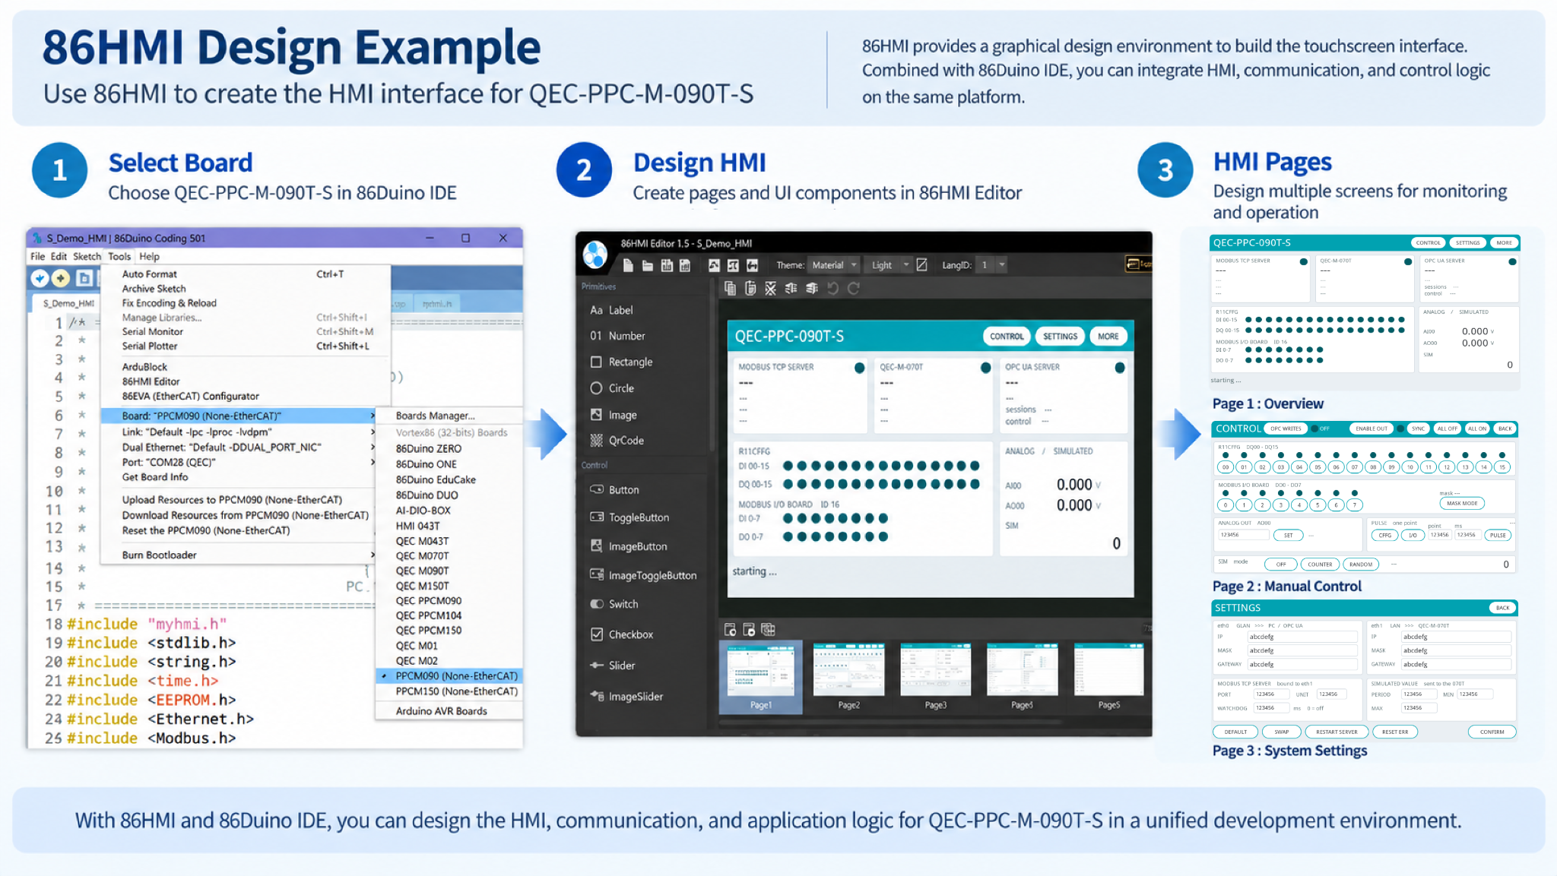Open the Page3 thumbnail in 86HMI Editor
Screen dimensions: 1557x876
coord(935,676)
